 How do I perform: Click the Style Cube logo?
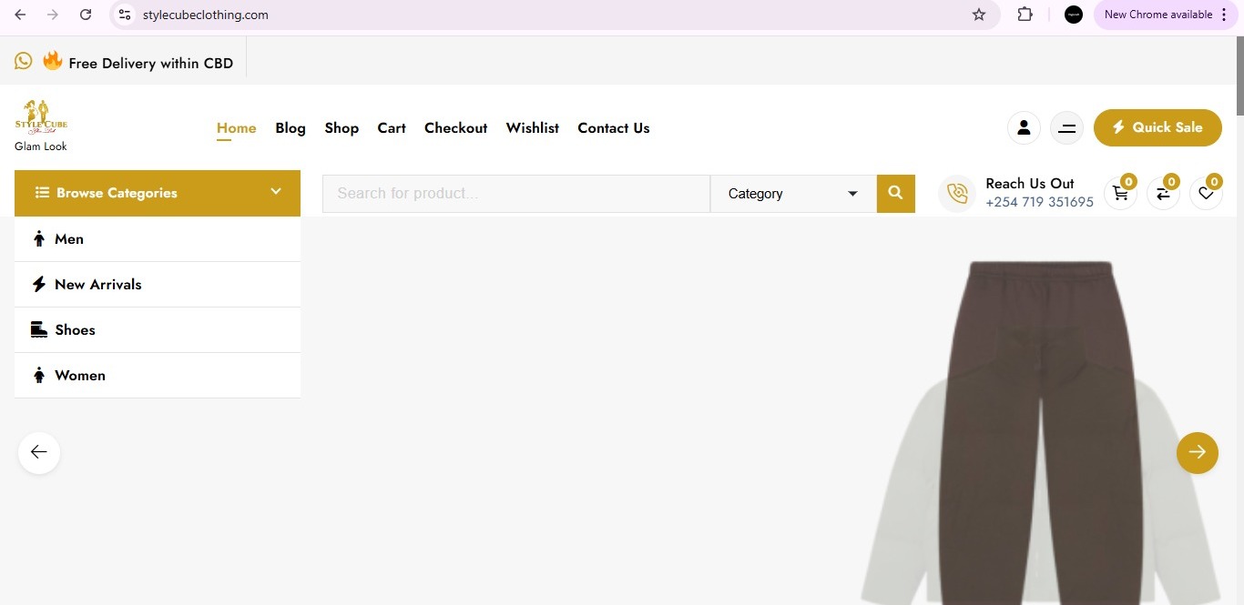click(x=40, y=116)
